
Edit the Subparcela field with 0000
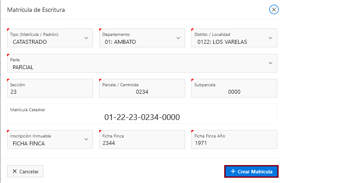click(x=234, y=88)
